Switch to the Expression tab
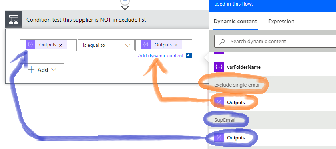Screen dimensions: 336x149 [281, 22]
